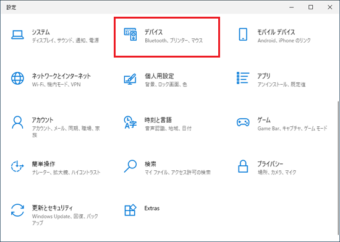Click the 'ナレーター、拡大鏡、ハイコントラスト' description
340x242 pixels.
click(66, 172)
